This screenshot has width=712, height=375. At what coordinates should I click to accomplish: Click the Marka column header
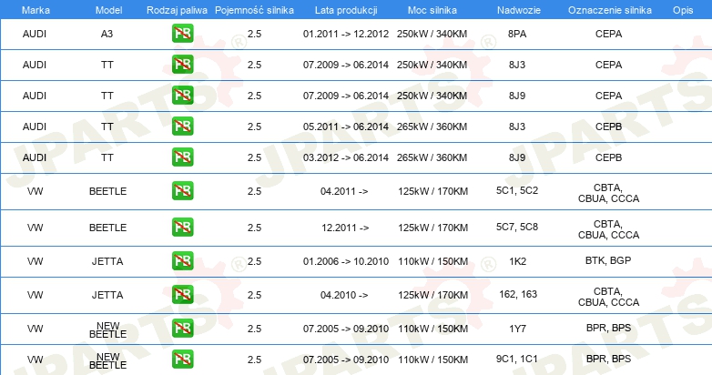click(36, 10)
